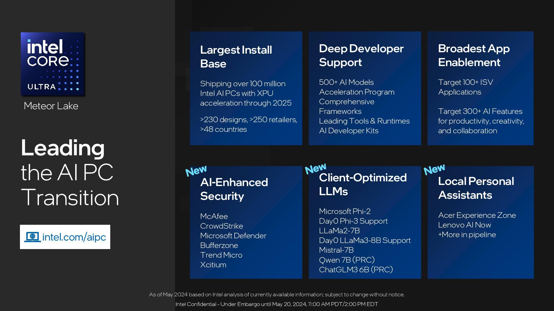
Task: Click 'Leading Tools & Runtimes' line
Action: tap(364, 121)
